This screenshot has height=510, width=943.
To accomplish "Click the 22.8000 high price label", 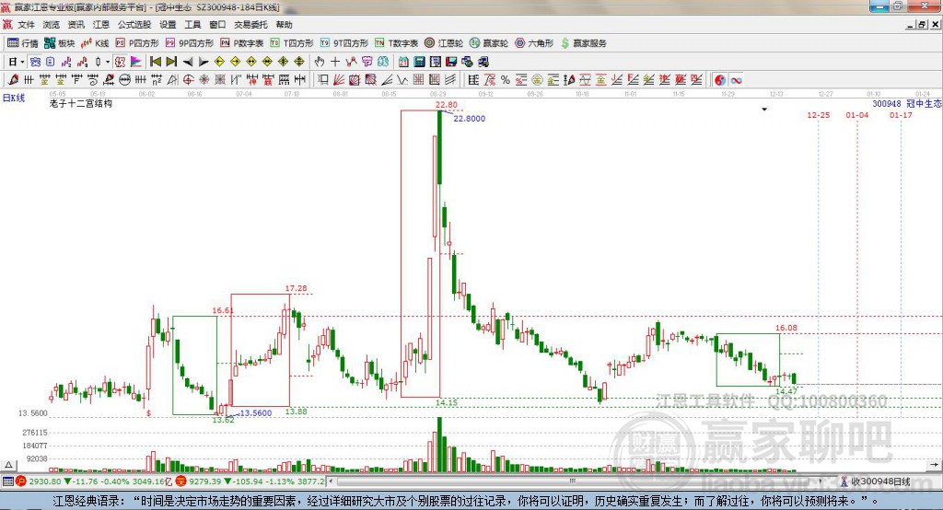I will coord(469,119).
